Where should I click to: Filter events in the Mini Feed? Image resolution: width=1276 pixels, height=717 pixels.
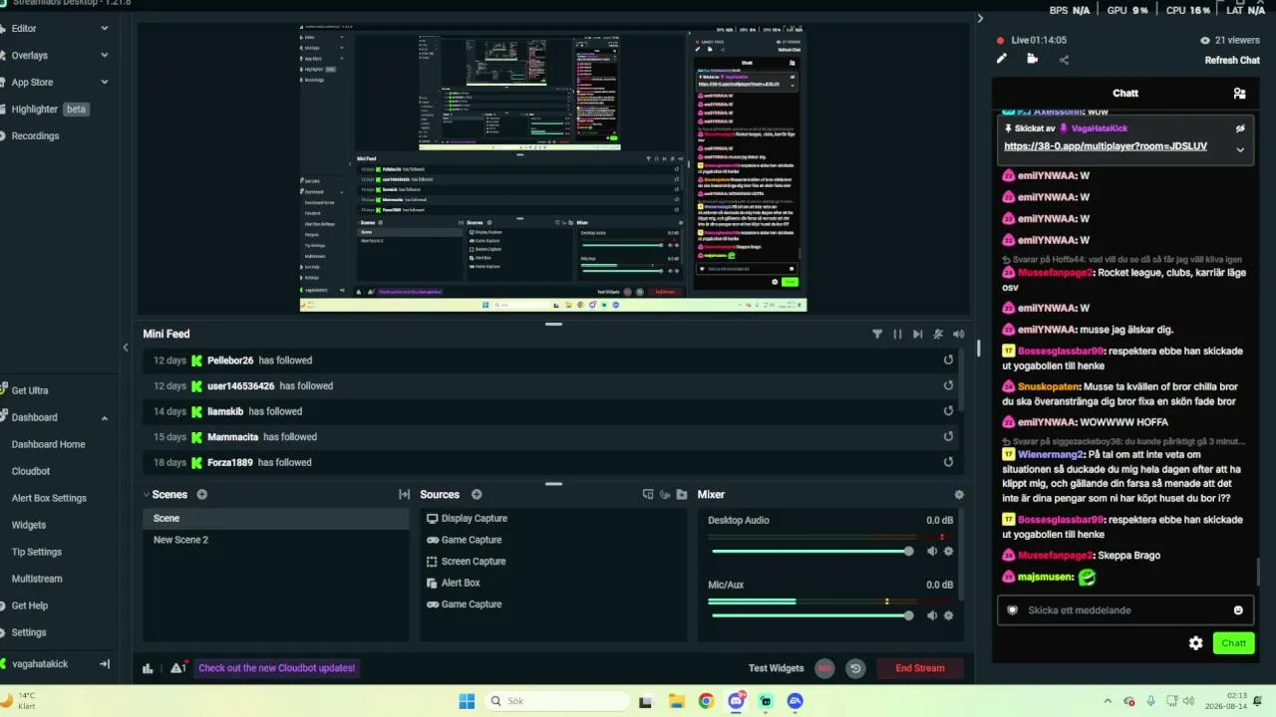click(877, 335)
